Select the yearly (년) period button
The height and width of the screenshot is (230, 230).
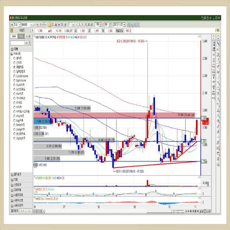(x=65, y=25)
